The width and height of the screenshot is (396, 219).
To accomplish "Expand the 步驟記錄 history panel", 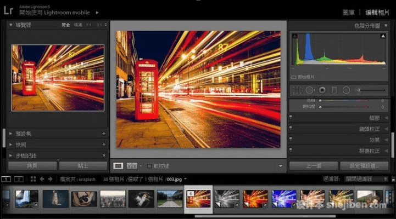I will [11, 155].
